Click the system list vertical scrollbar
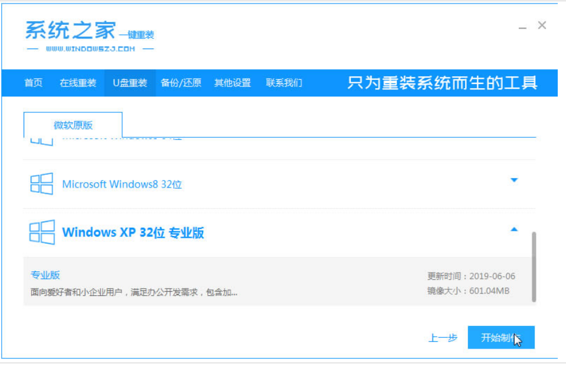566x365 pixels. (534, 267)
